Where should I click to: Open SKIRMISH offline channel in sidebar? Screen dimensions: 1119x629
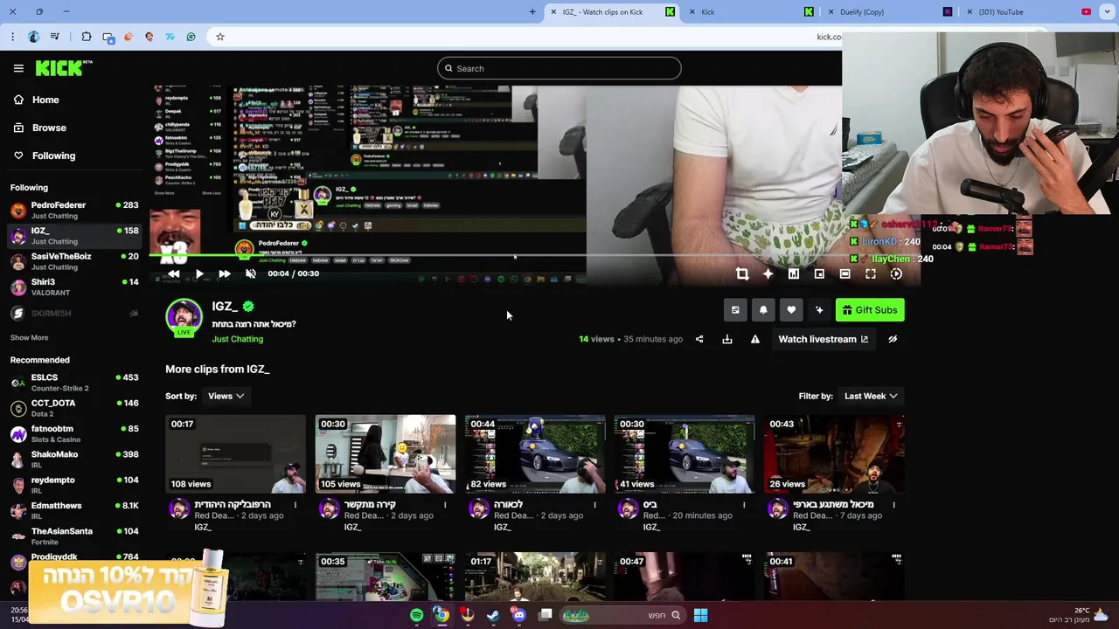click(74, 313)
